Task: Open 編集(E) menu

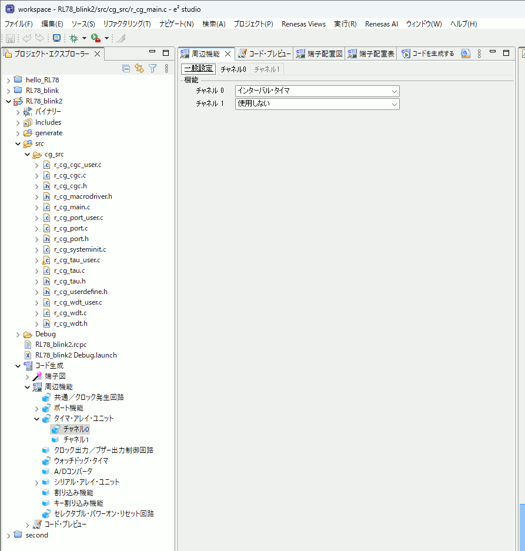Action: tap(52, 24)
